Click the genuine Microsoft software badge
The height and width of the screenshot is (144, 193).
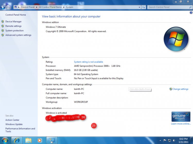(181, 117)
